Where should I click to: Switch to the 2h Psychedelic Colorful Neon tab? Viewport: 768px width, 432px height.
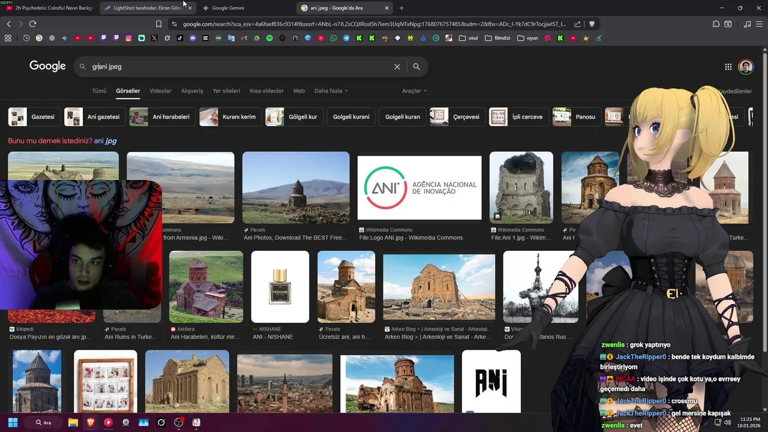pyautogui.click(x=48, y=8)
